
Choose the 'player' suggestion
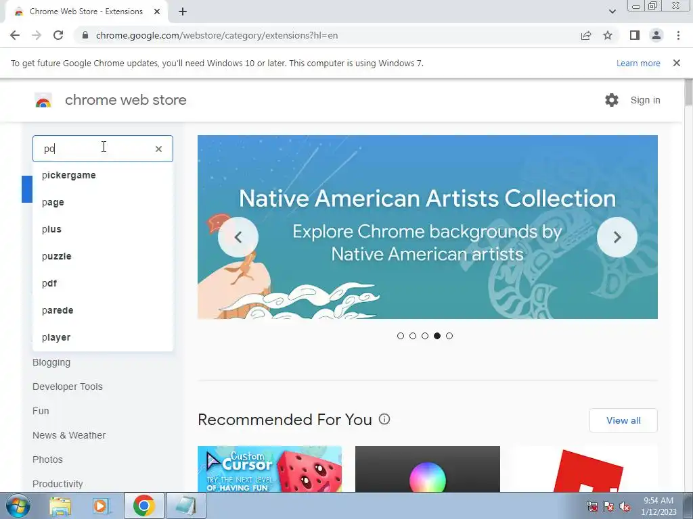(x=103, y=337)
